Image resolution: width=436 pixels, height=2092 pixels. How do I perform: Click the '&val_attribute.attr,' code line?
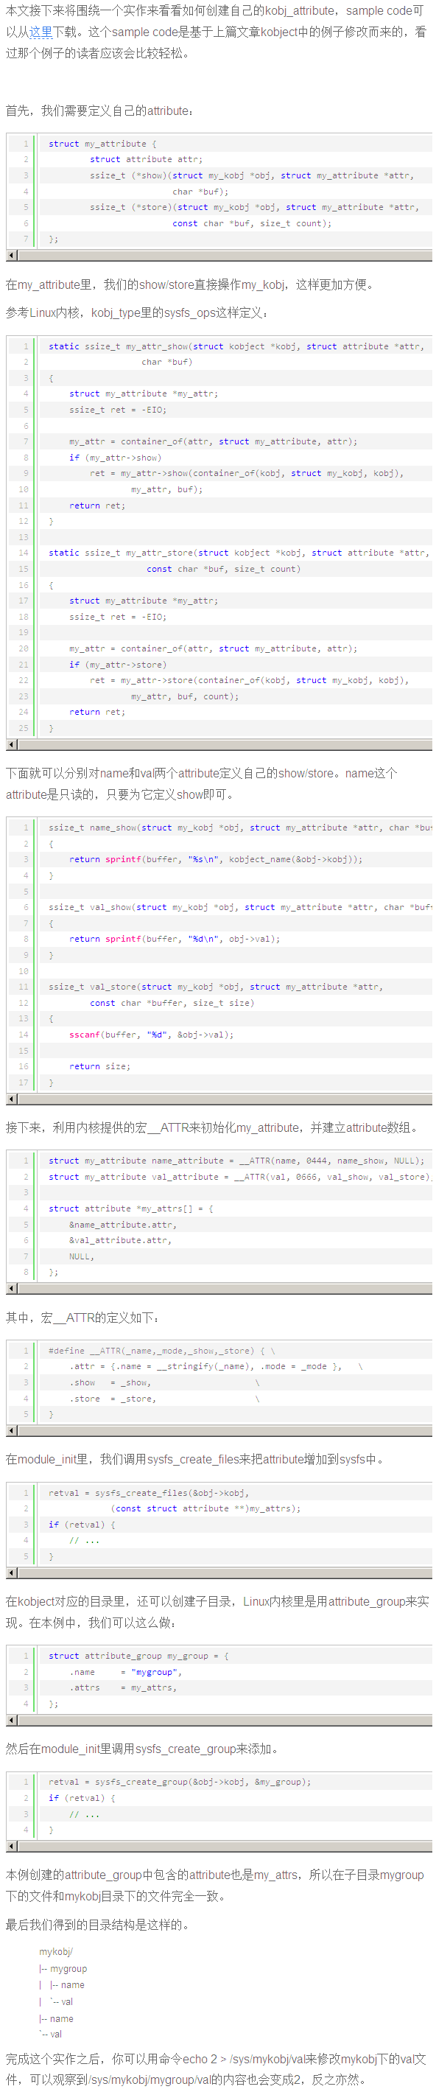[120, 1240]
